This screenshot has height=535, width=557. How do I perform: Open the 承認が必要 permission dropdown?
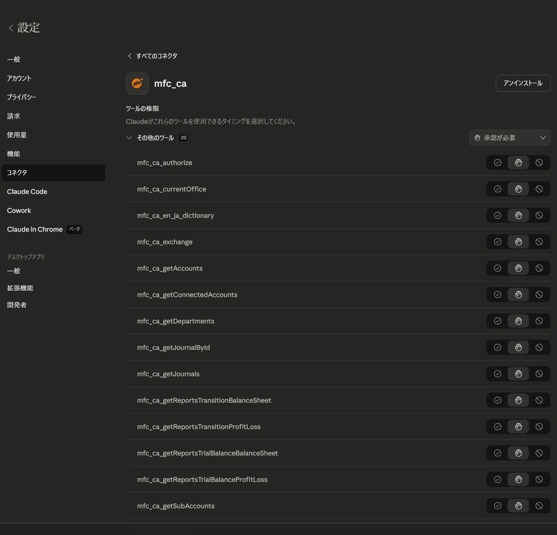[510, 138]
